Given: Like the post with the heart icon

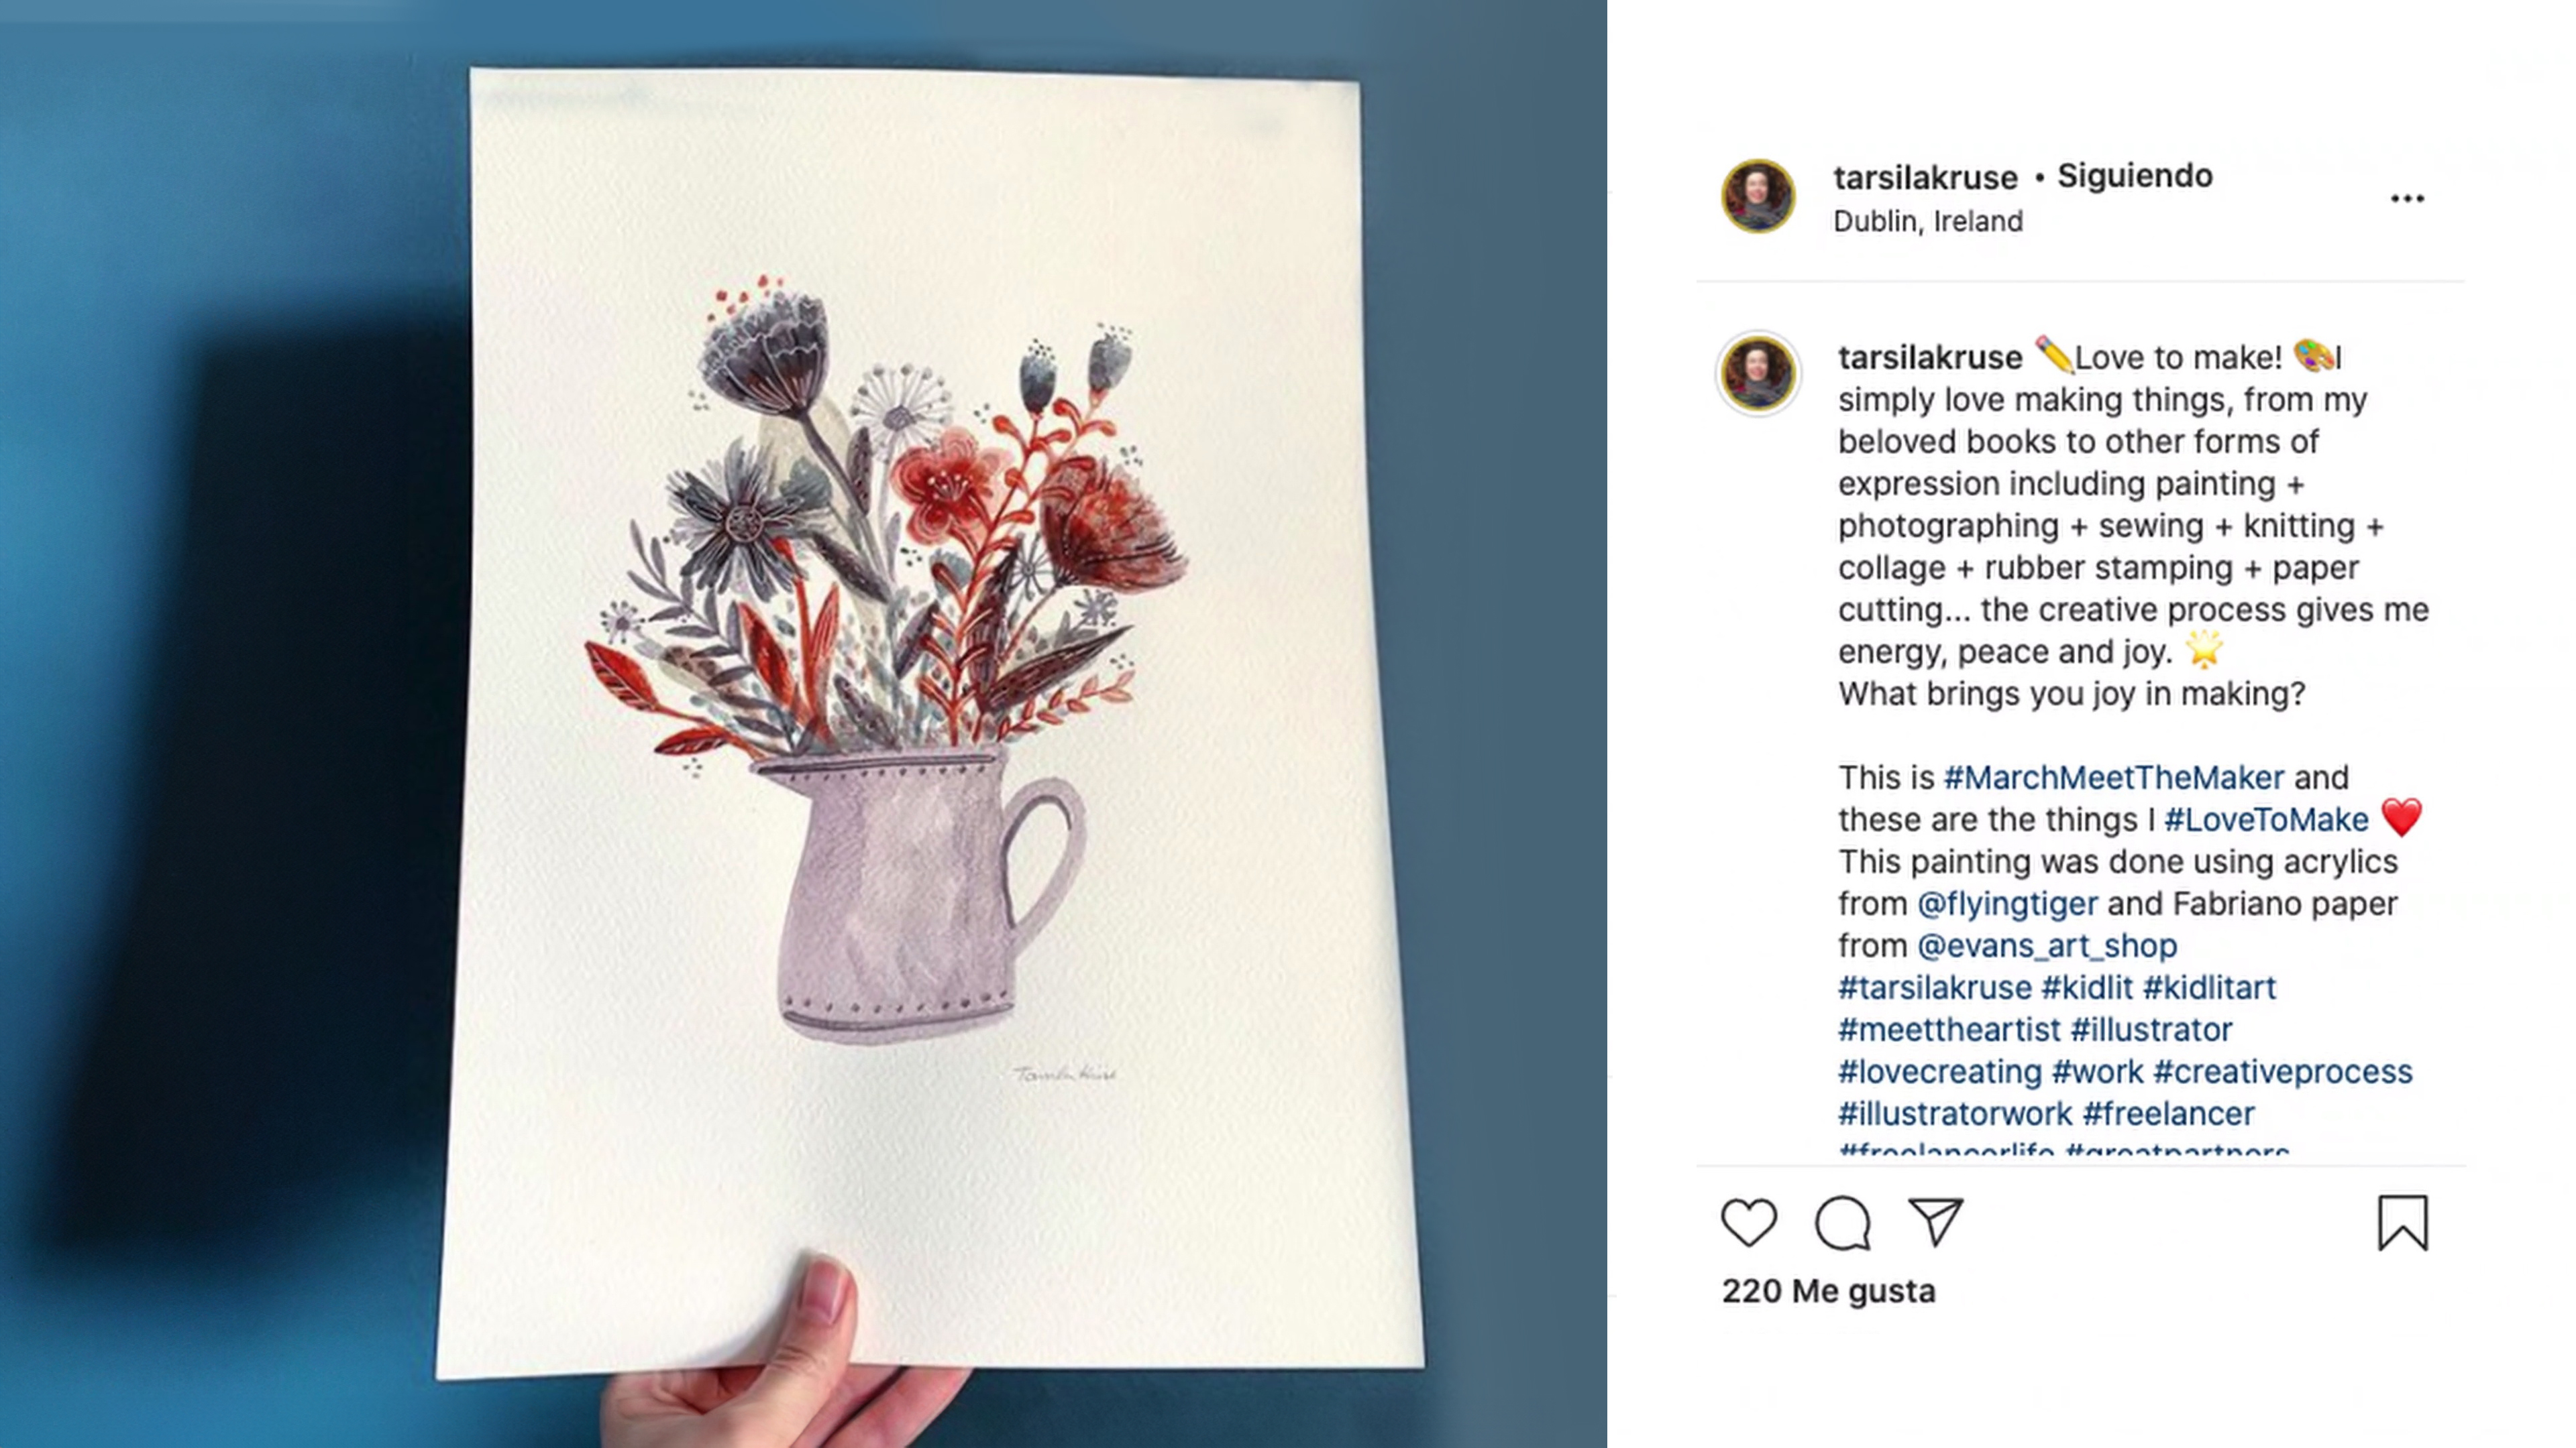Looking at the screenshot, I should pos(1749,1222).
